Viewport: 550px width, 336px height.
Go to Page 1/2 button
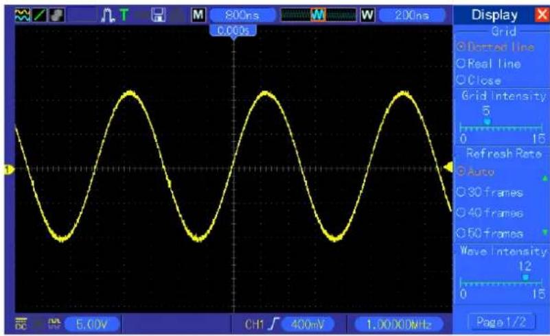501,322
